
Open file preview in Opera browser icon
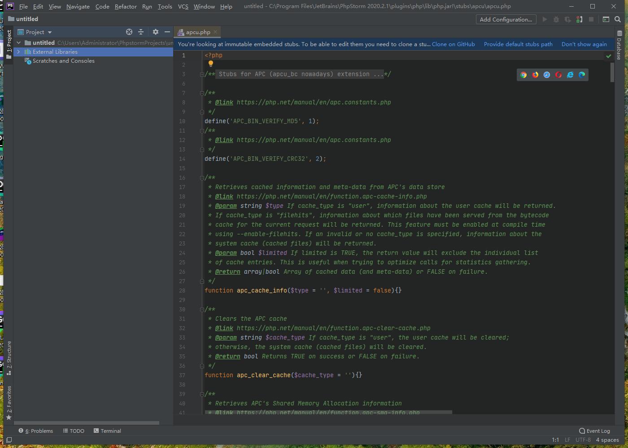point(558,75)
